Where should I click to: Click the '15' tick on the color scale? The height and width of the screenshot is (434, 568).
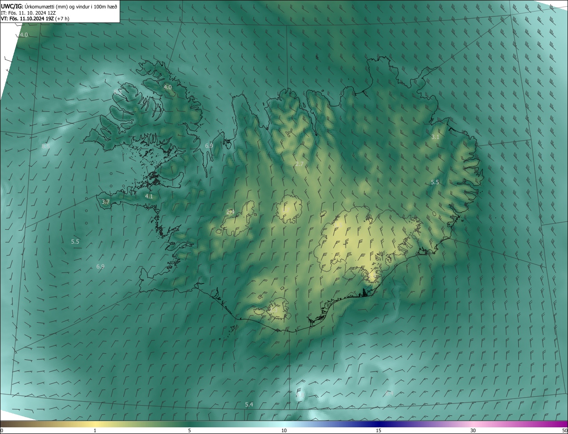coord(379,431)
